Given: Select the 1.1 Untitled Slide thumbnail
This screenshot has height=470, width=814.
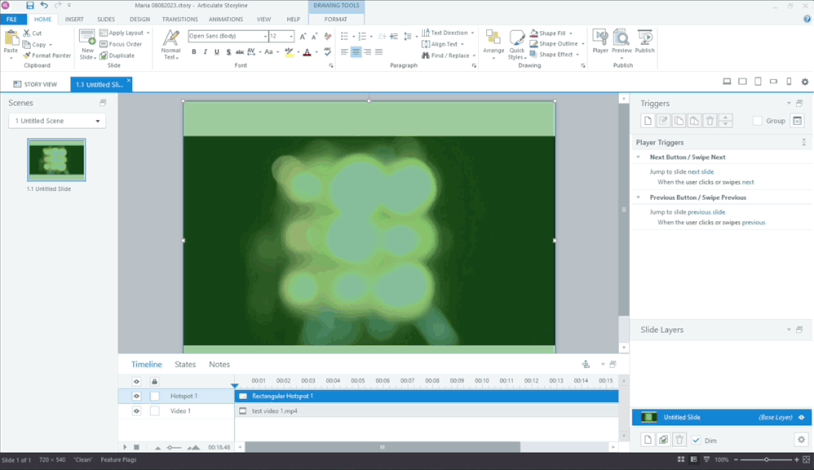Looking at the screenshot, I should click(x=56, y=159).
